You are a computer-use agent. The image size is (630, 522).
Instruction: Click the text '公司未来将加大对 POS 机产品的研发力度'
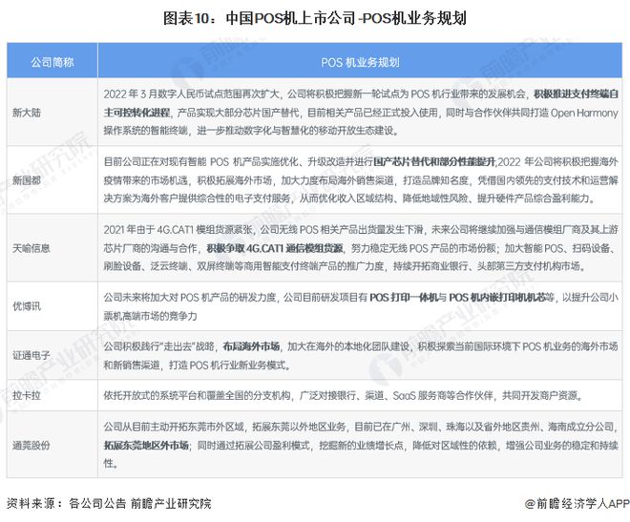pyautogui.click(x=190, y=298)
